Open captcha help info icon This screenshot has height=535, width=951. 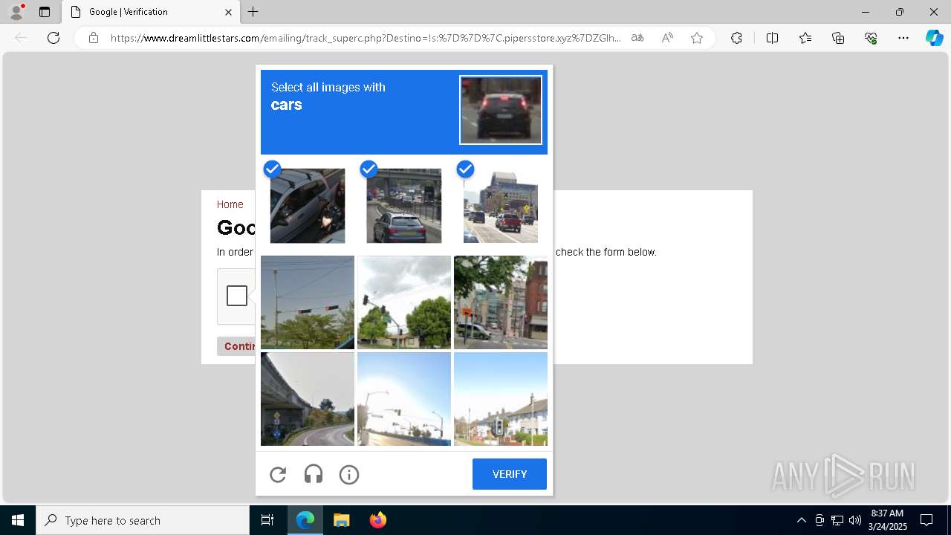pyautogui.click(x=349, y=475)
